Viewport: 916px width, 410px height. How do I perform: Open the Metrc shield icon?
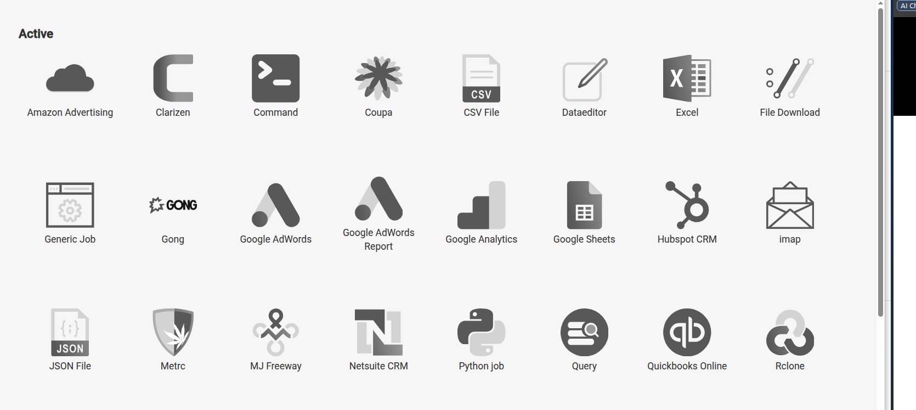coord(173,332)
